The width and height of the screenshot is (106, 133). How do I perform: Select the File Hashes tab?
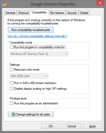point(57,13)
